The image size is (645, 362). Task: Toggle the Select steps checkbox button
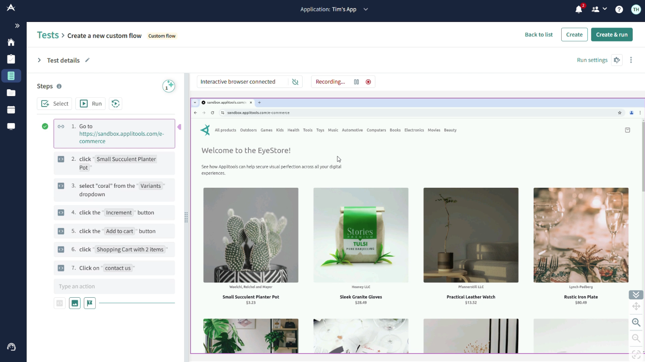point(55,104)
